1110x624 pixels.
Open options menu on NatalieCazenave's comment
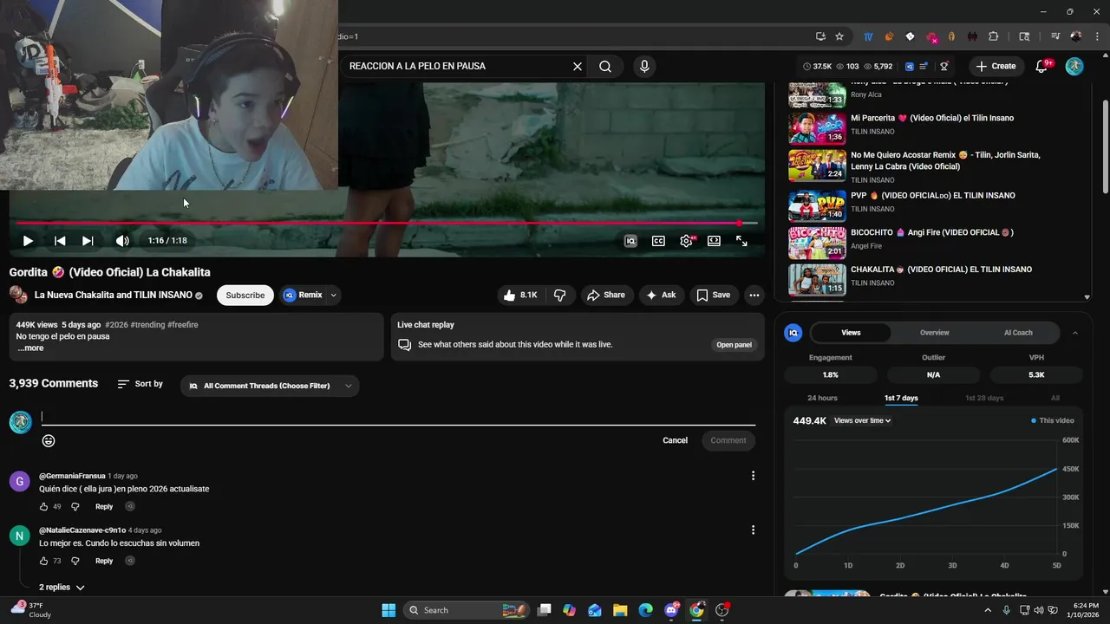click(x=753, y=530)
